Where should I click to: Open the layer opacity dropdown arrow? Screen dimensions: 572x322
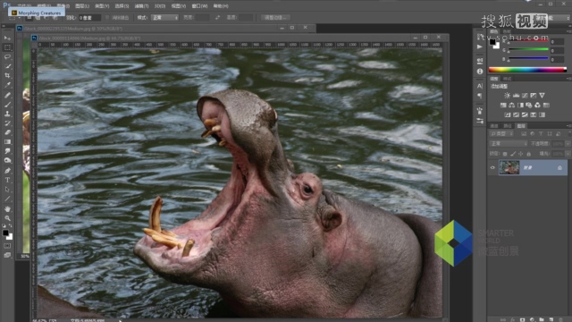(x=568, y=144)
